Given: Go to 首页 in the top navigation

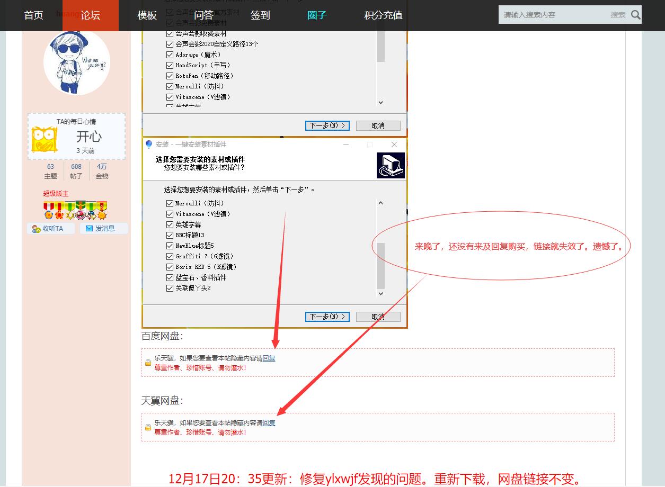Looking at the screenshot, I should pos(34,15).
